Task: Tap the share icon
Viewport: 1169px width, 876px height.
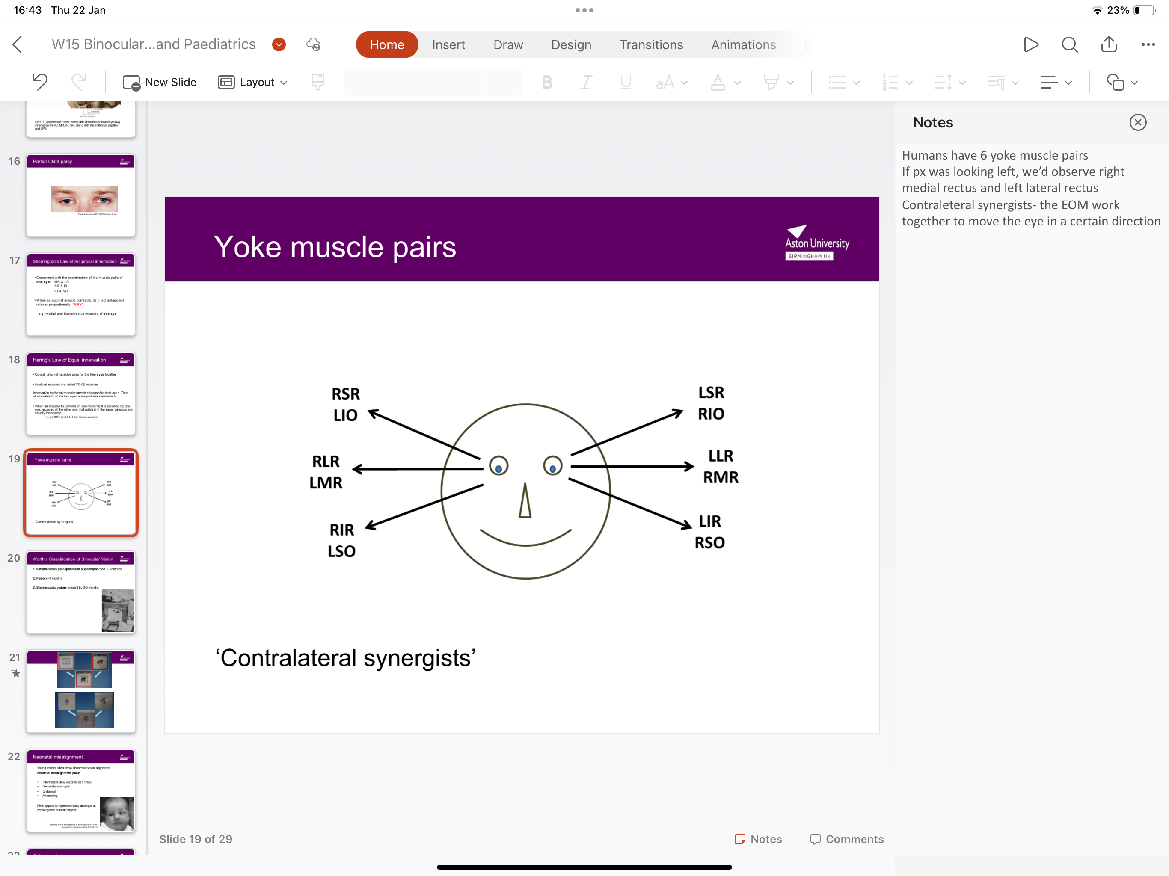Action: [1108, 44]
